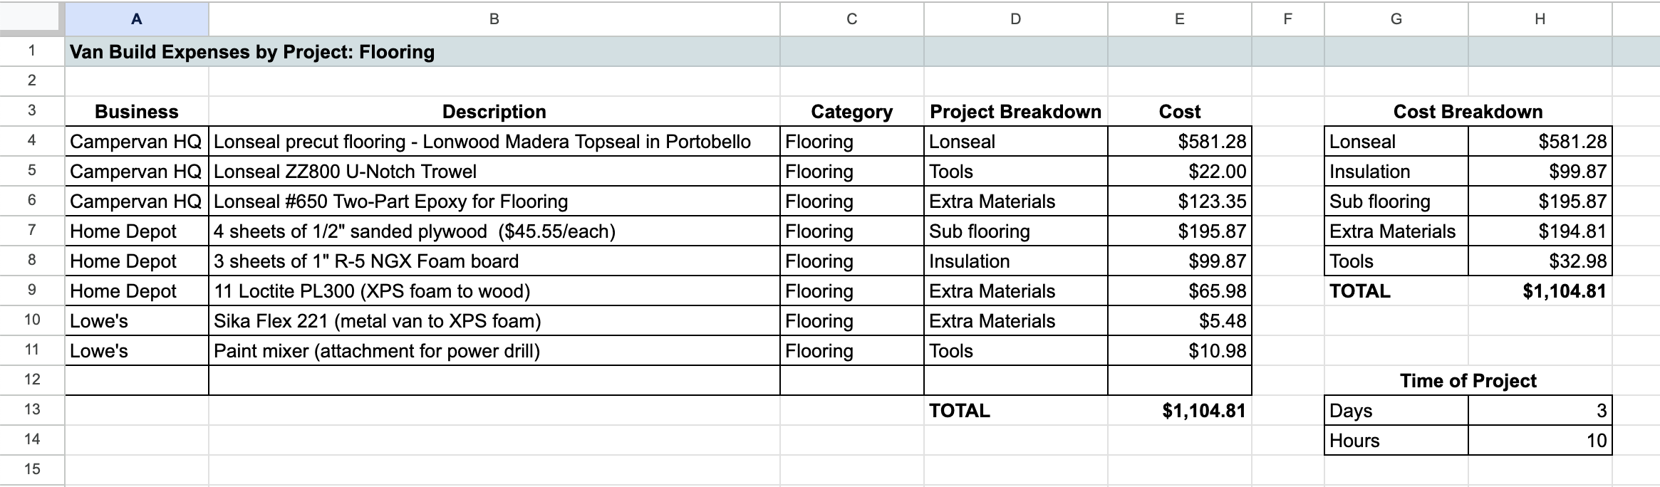Select the Insulation cell in Project Breakdown column
The image size is (1660, 487).
1015,261
